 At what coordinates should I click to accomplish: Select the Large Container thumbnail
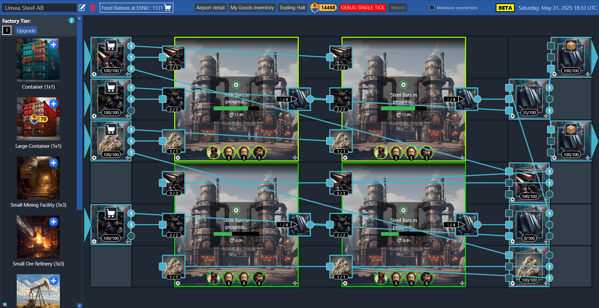(x=38, y=119)
